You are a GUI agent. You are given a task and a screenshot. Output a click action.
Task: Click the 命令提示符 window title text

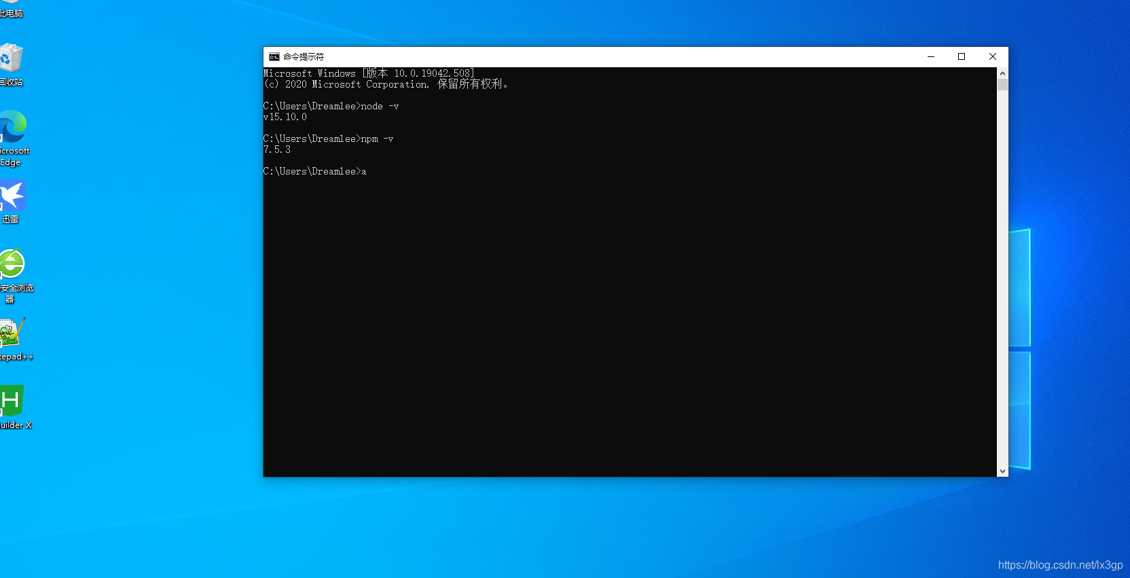304,57
